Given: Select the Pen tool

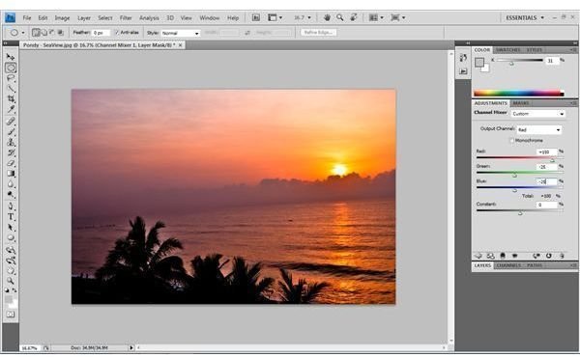Looking at the screenshot, I should [11, 206].
